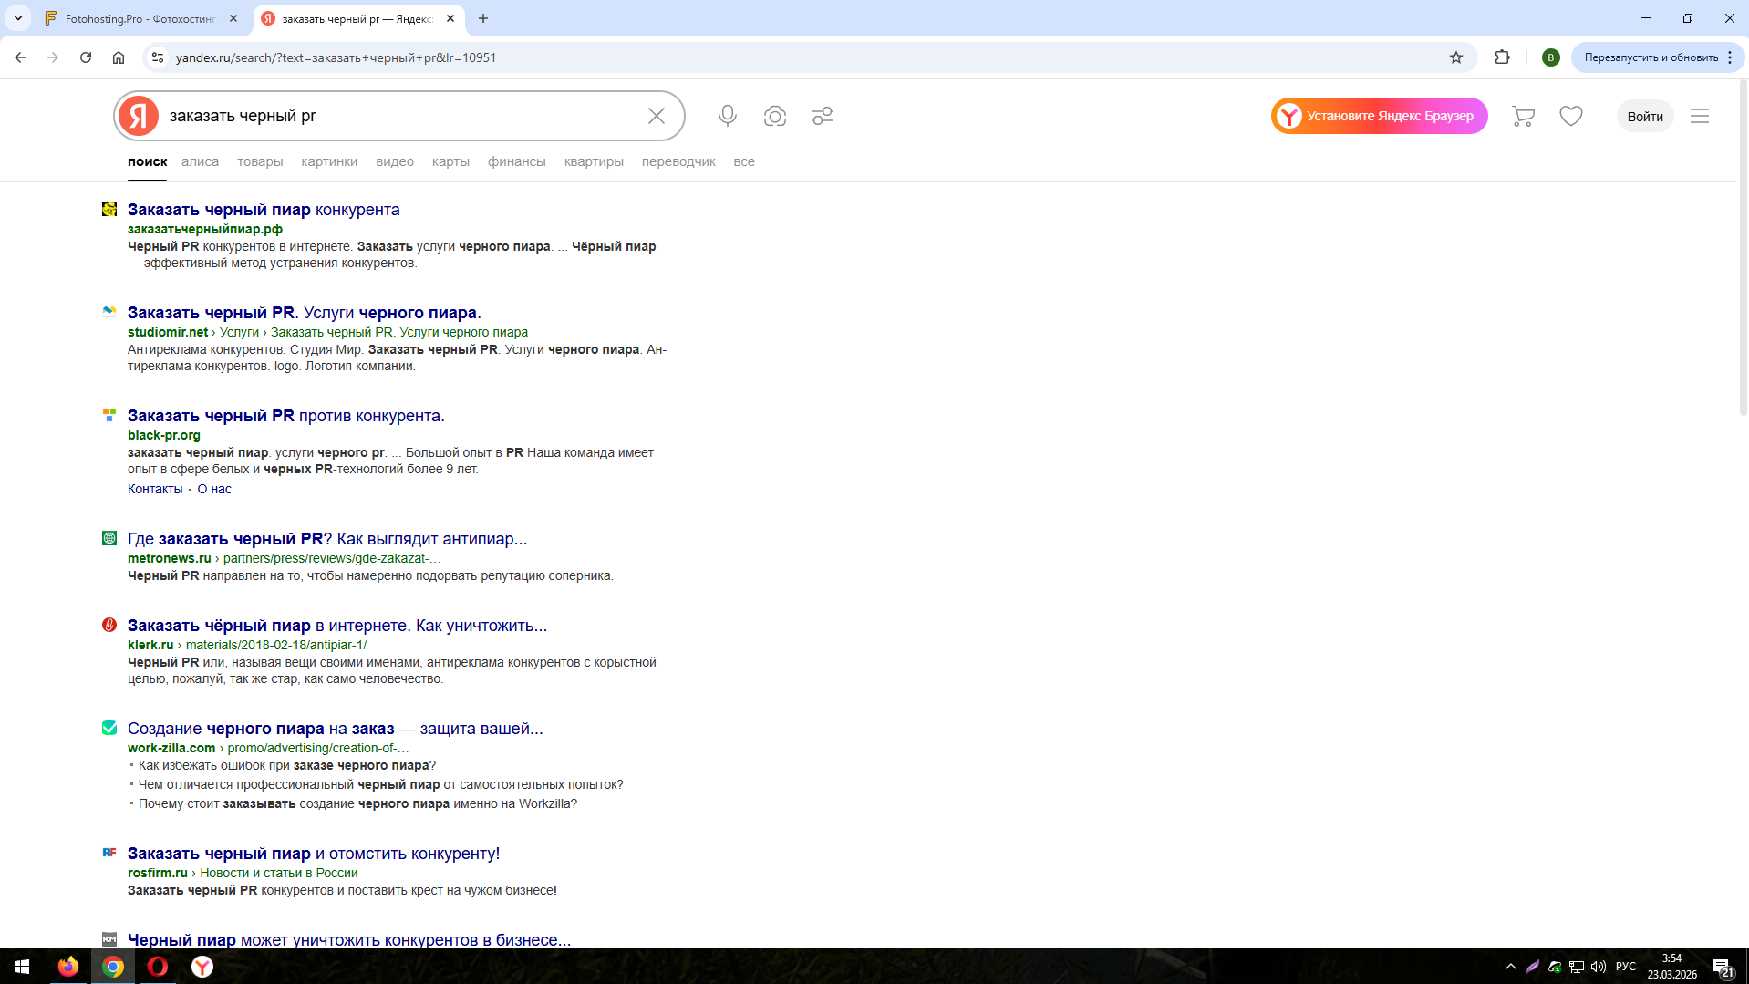The height and width of the screenshot is (984, 1749).
Task: Open the metronews.ru result title
Action: tap(327, 539)
